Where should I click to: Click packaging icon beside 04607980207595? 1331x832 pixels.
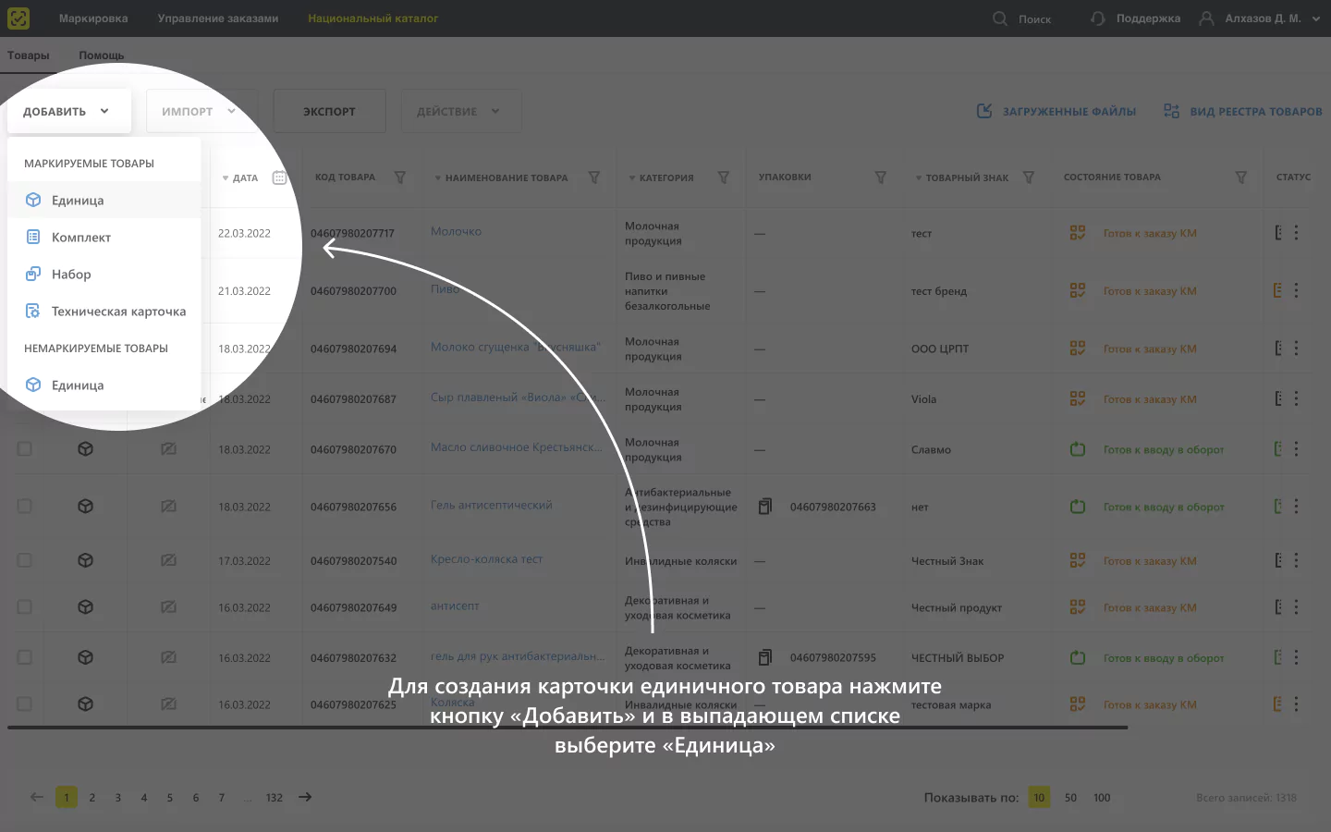click(x=765, y=657)
